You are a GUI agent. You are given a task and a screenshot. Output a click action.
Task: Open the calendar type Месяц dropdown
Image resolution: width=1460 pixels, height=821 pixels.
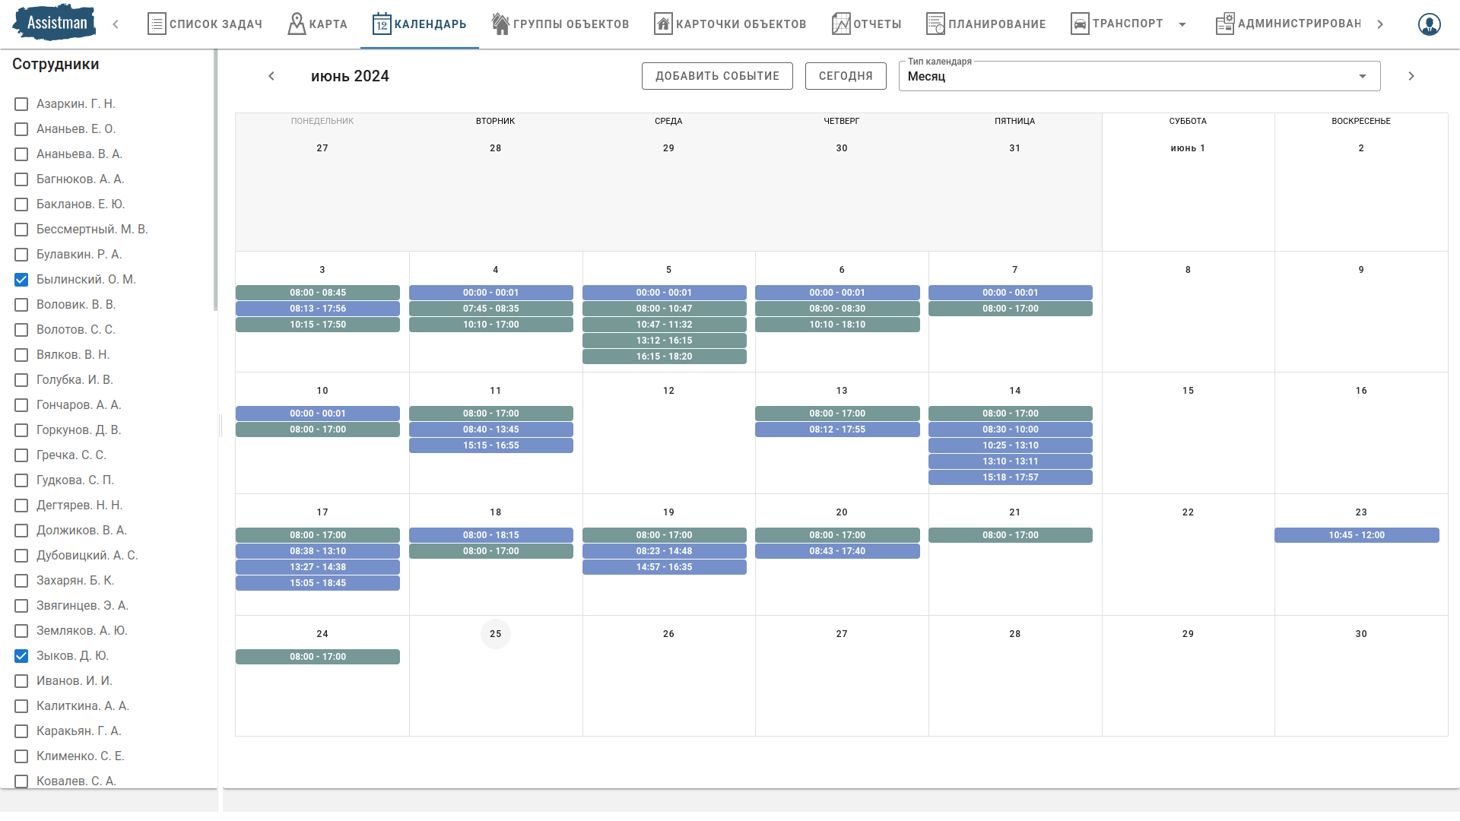[1138, 76]
